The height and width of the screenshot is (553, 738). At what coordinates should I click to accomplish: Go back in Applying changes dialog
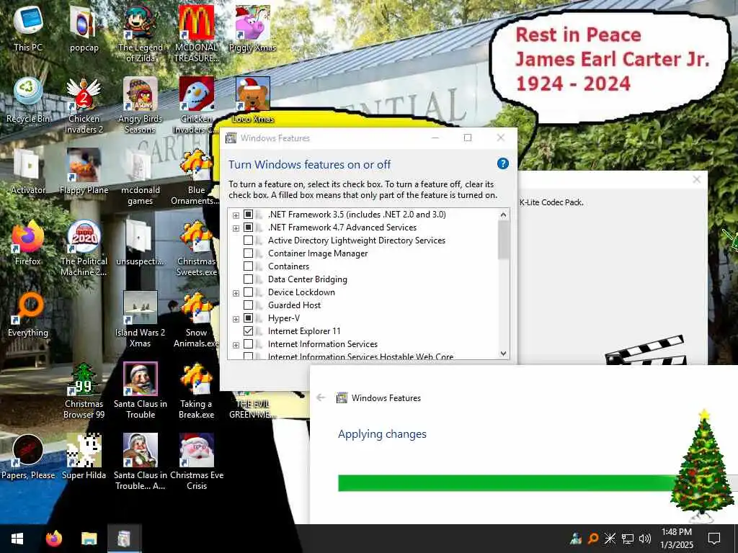pyautogui.click(x=321, y=397)
